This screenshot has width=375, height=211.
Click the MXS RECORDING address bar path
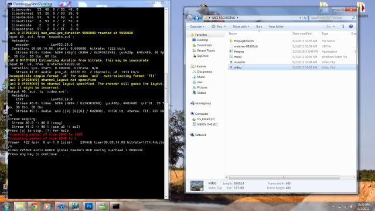pyautogui.click(x=223, y=18)
